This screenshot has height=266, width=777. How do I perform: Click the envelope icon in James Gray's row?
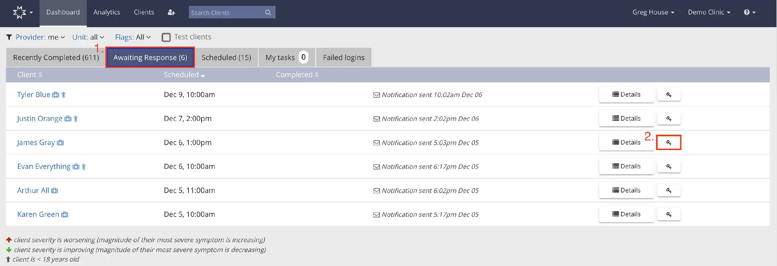click(x=376, y=143)
